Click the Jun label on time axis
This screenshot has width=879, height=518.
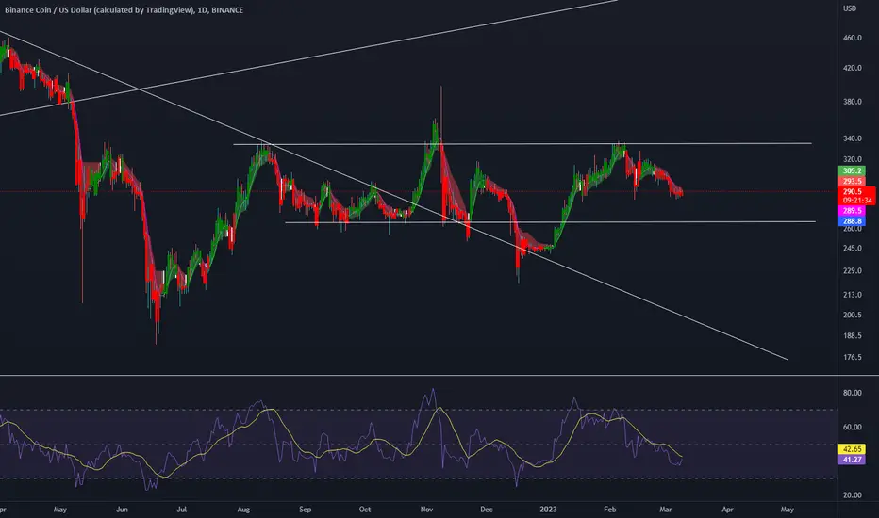point(122,510)
